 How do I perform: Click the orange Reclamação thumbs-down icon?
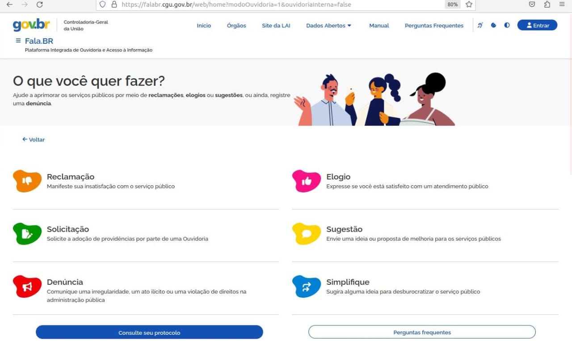(27, 181)
